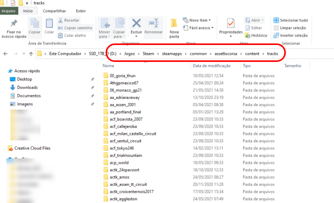Select the acf_boavista_2007 folder
This screenshot has width=334, height=203.
[x=126, y=119]
